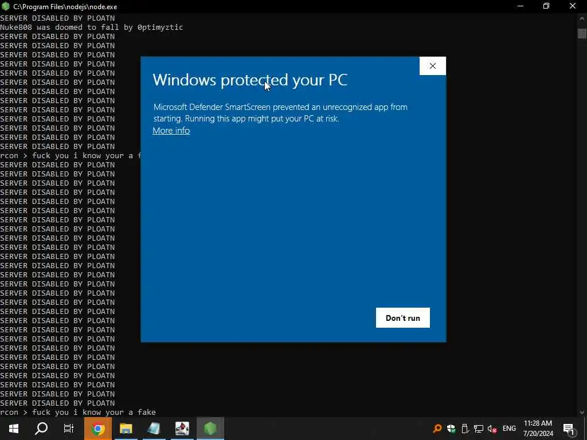Screen dimensions: 587x440
Task: Click the line 'Nuke808 was doomed to fall by 0ptimyztic'
Action: [92, 27]
